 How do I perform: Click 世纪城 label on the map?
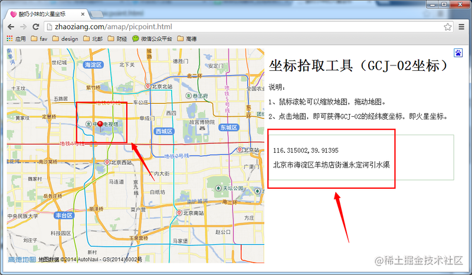(59, 63)
